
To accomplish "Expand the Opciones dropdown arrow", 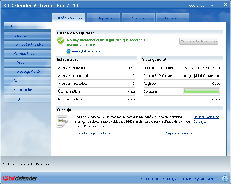I will tap(212, 6).
